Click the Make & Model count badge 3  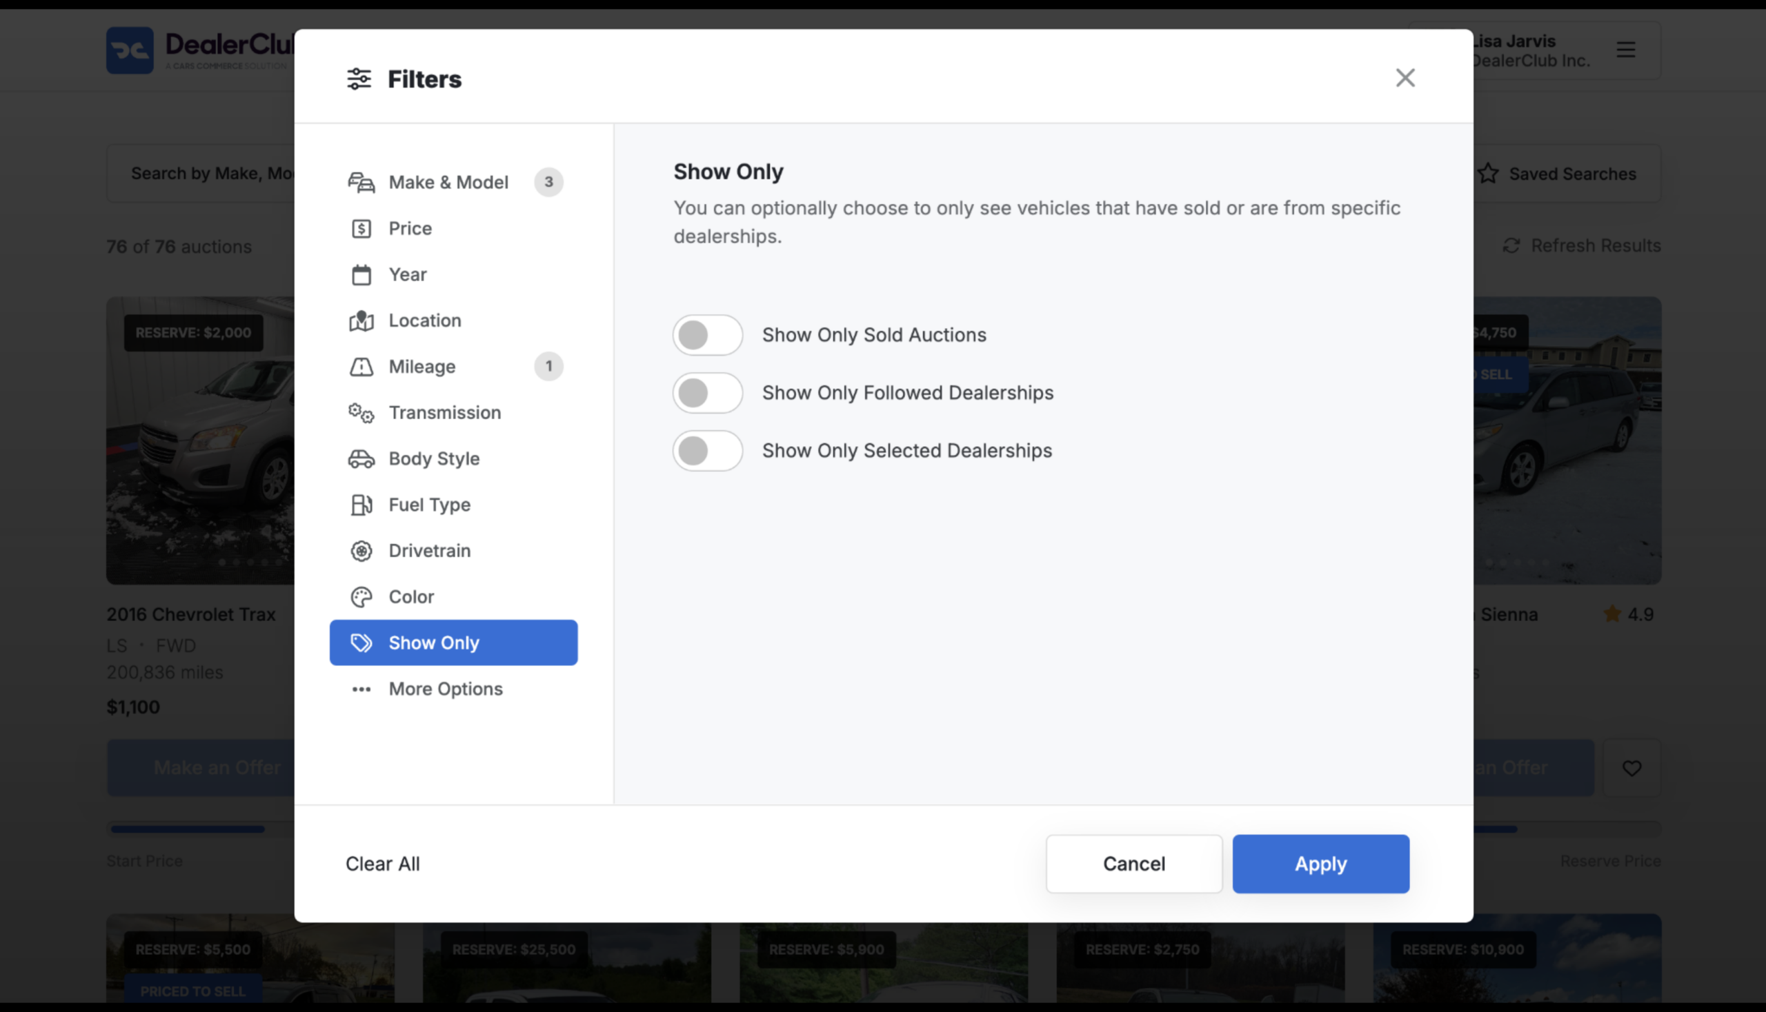[x=549, y=182]
